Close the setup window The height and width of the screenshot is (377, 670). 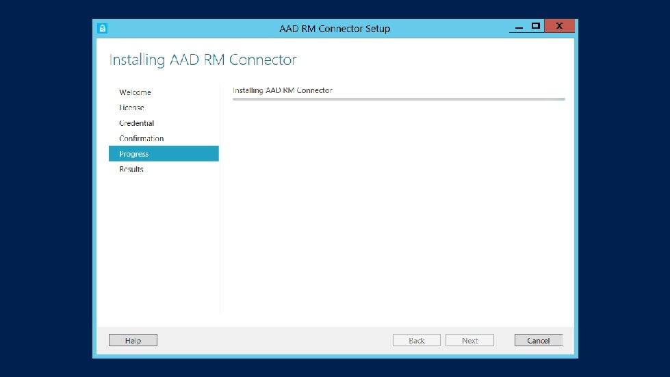coord(559,26)
